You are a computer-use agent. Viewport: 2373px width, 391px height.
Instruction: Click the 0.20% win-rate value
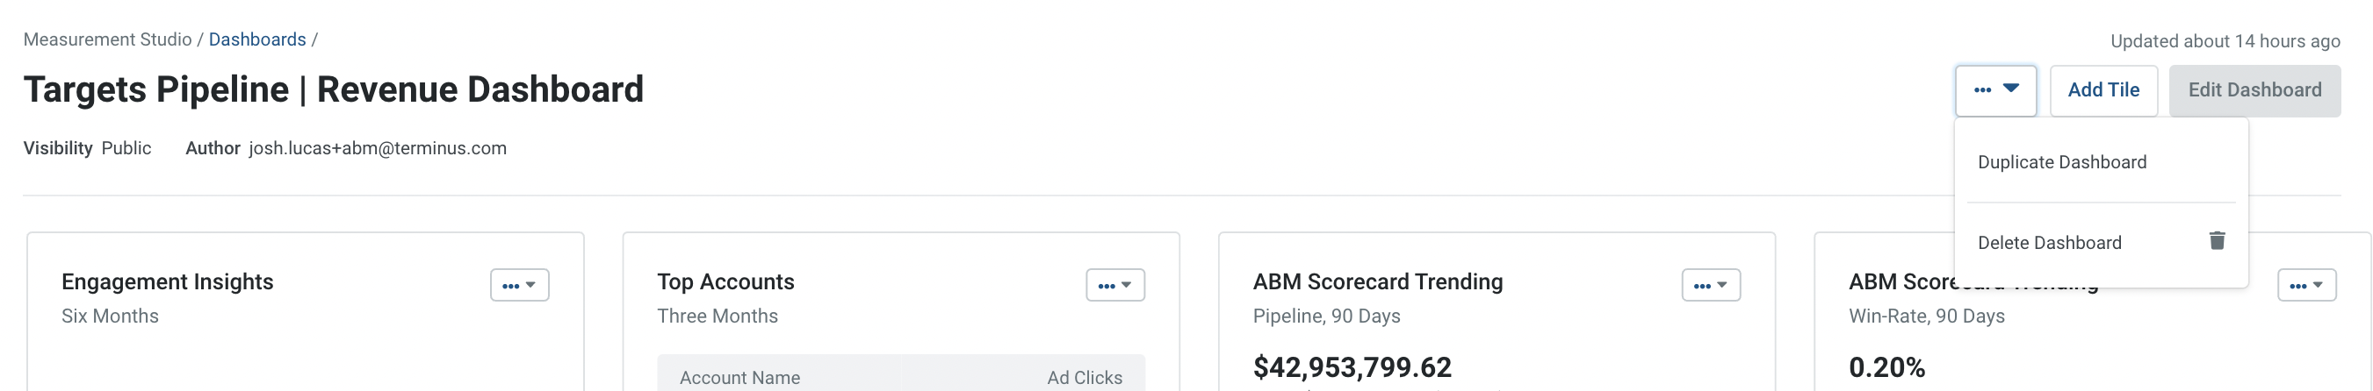point(1886,367)
